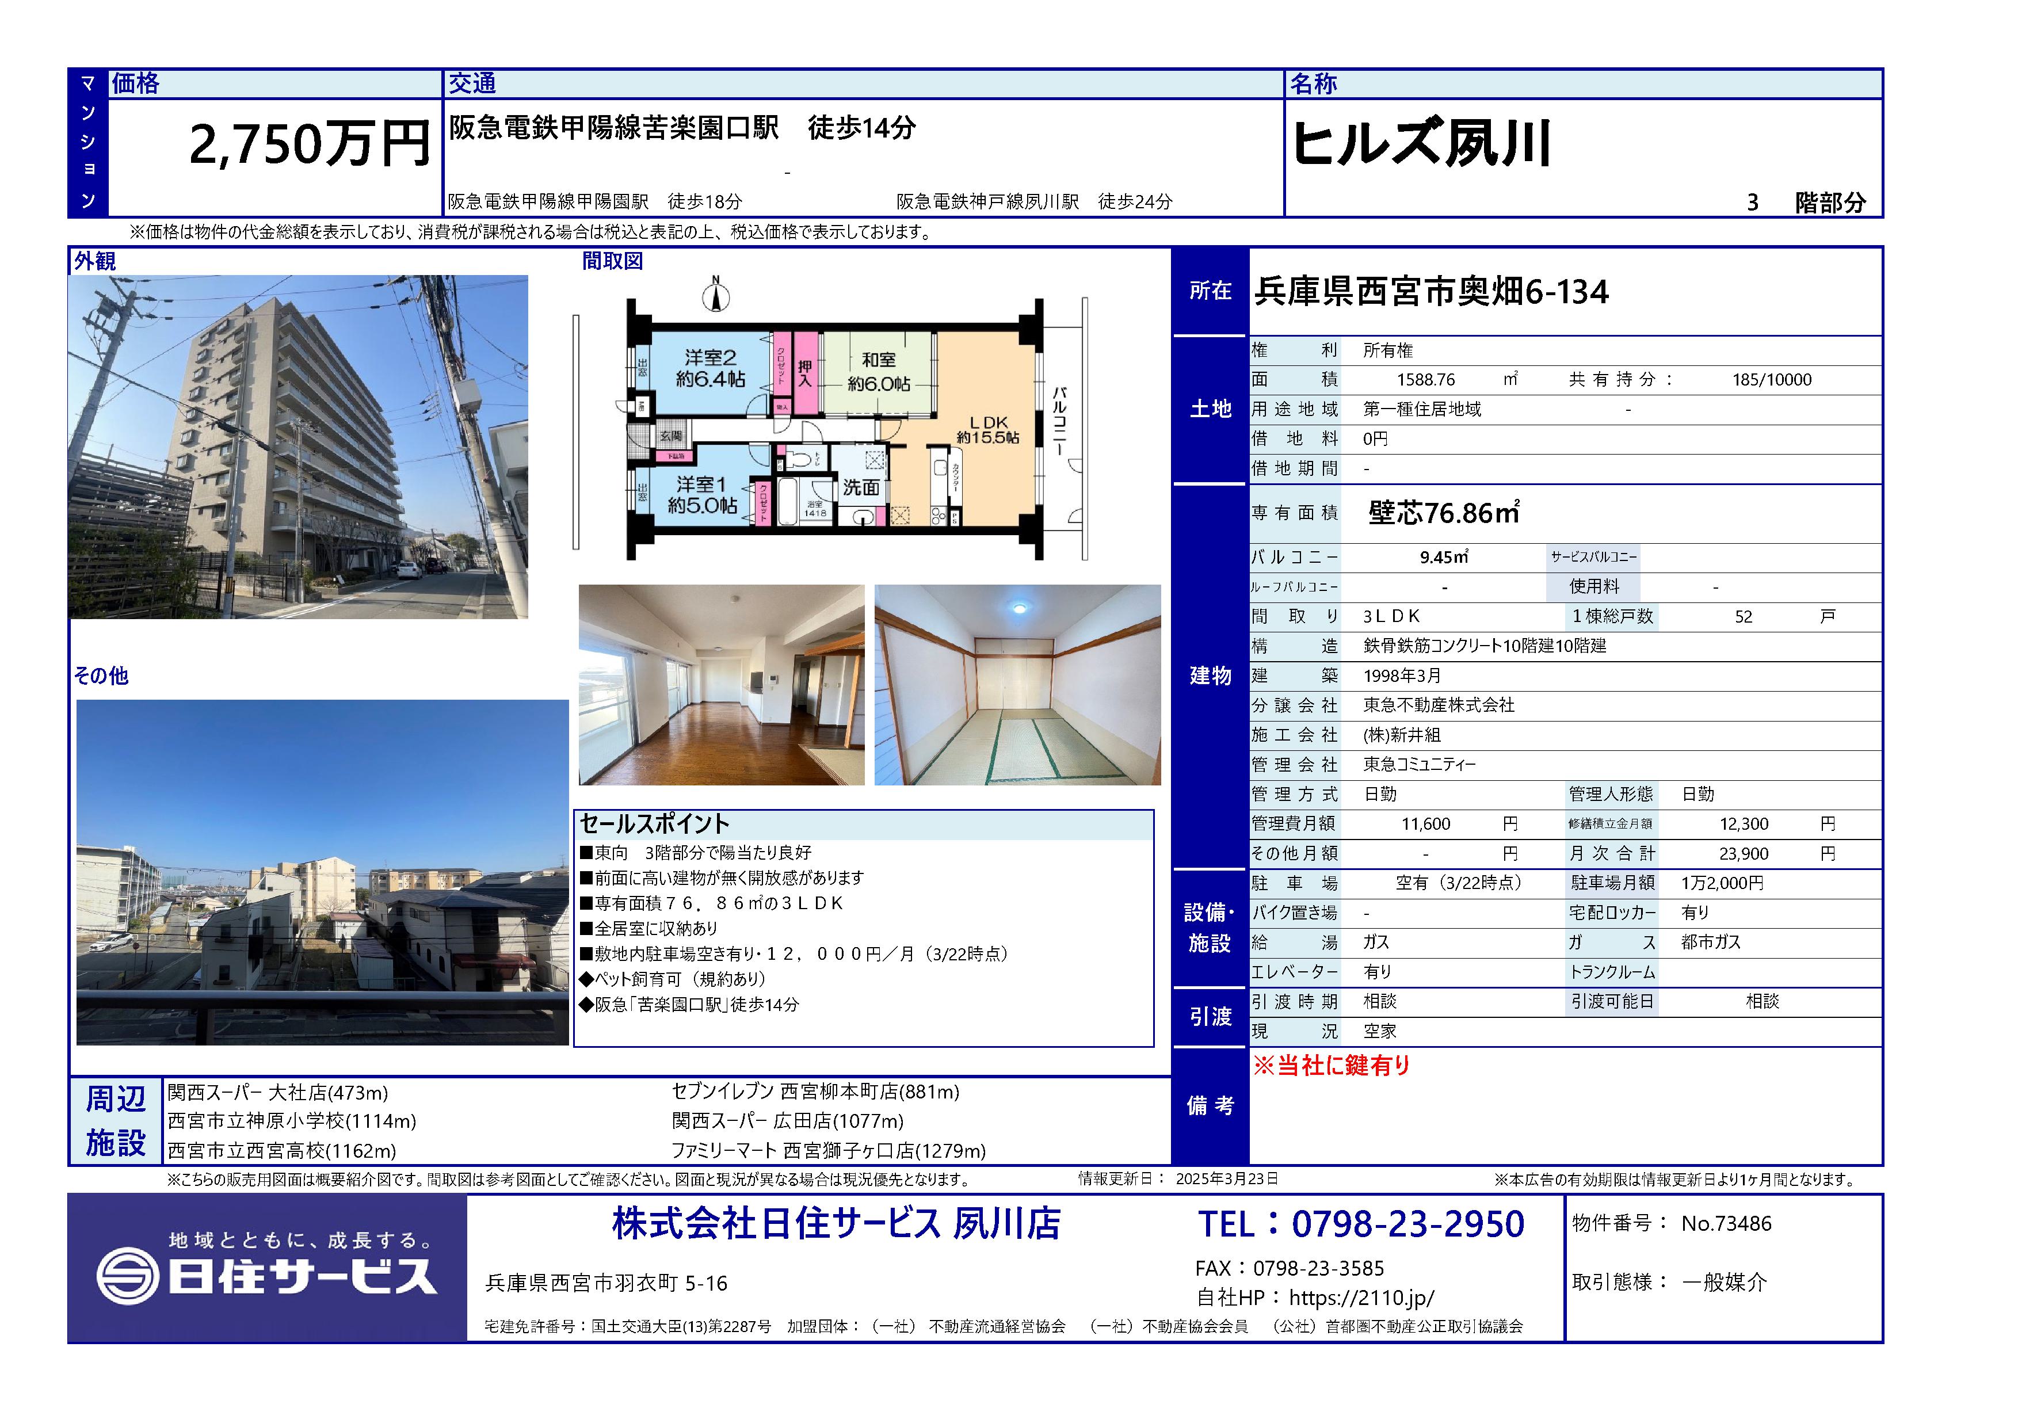Click the Nichiju Service circular logo
2018x1427 pixels.
(x=127, y=1276)
